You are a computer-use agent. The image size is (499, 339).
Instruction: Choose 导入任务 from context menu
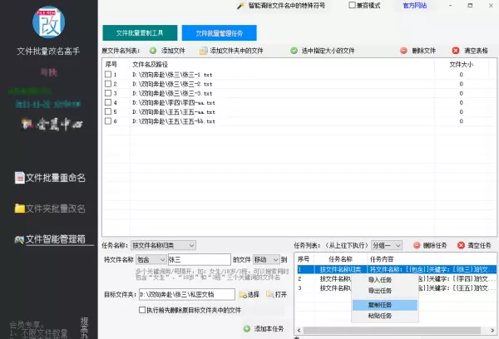click(x=385, y=280)
